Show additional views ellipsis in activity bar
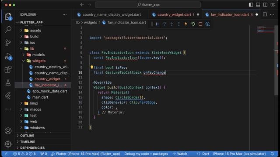The height and width of the screenshot is (157, 280). point(8,109)
